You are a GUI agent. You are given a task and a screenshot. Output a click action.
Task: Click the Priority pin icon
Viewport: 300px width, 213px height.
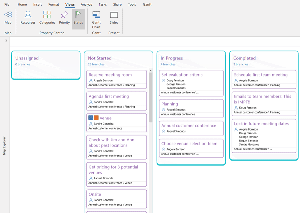64,15
